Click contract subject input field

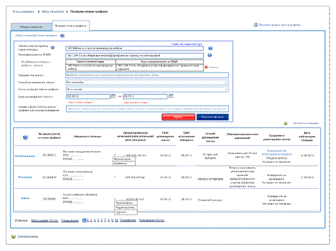[147, 76]
